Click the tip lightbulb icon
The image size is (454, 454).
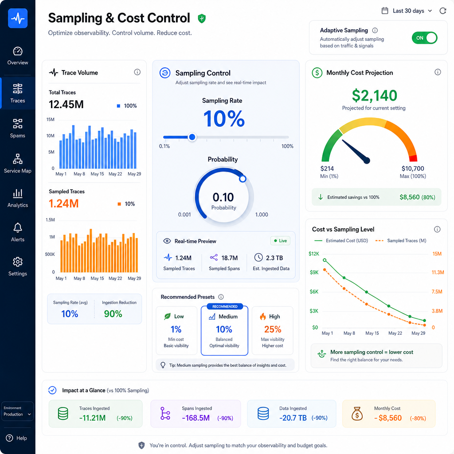pos(163,365)
